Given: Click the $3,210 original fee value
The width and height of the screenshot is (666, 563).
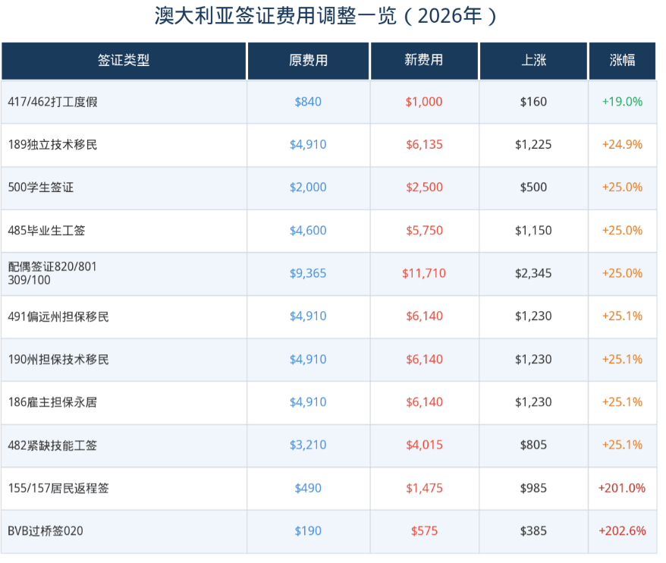Looking at the screenshot, I should (308, 445).
